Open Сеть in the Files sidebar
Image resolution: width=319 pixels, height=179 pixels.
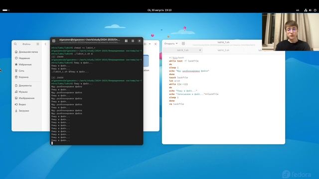tap(26, 71)
